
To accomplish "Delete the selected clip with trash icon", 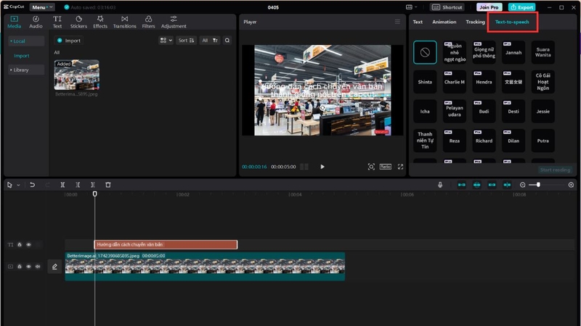I will click(x=107, y=185).
